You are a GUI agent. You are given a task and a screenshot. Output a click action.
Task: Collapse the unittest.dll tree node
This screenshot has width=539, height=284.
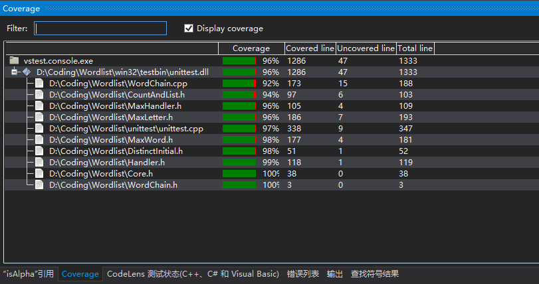click(14, 72)
